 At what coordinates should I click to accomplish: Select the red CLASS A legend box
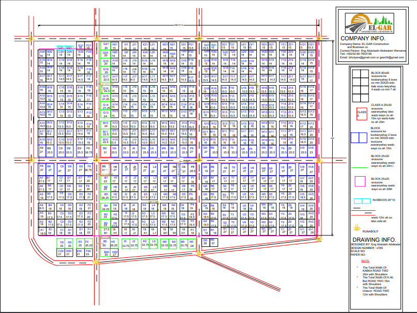(x=361, y=113)
